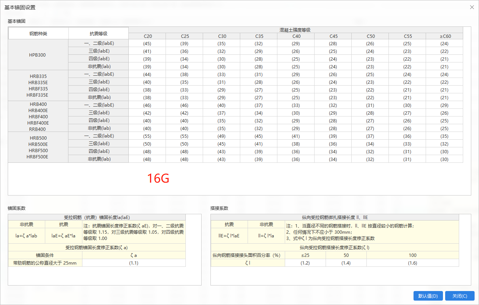
Task: Edit the ζ a value (1.1)
Action: coord(134,263)
